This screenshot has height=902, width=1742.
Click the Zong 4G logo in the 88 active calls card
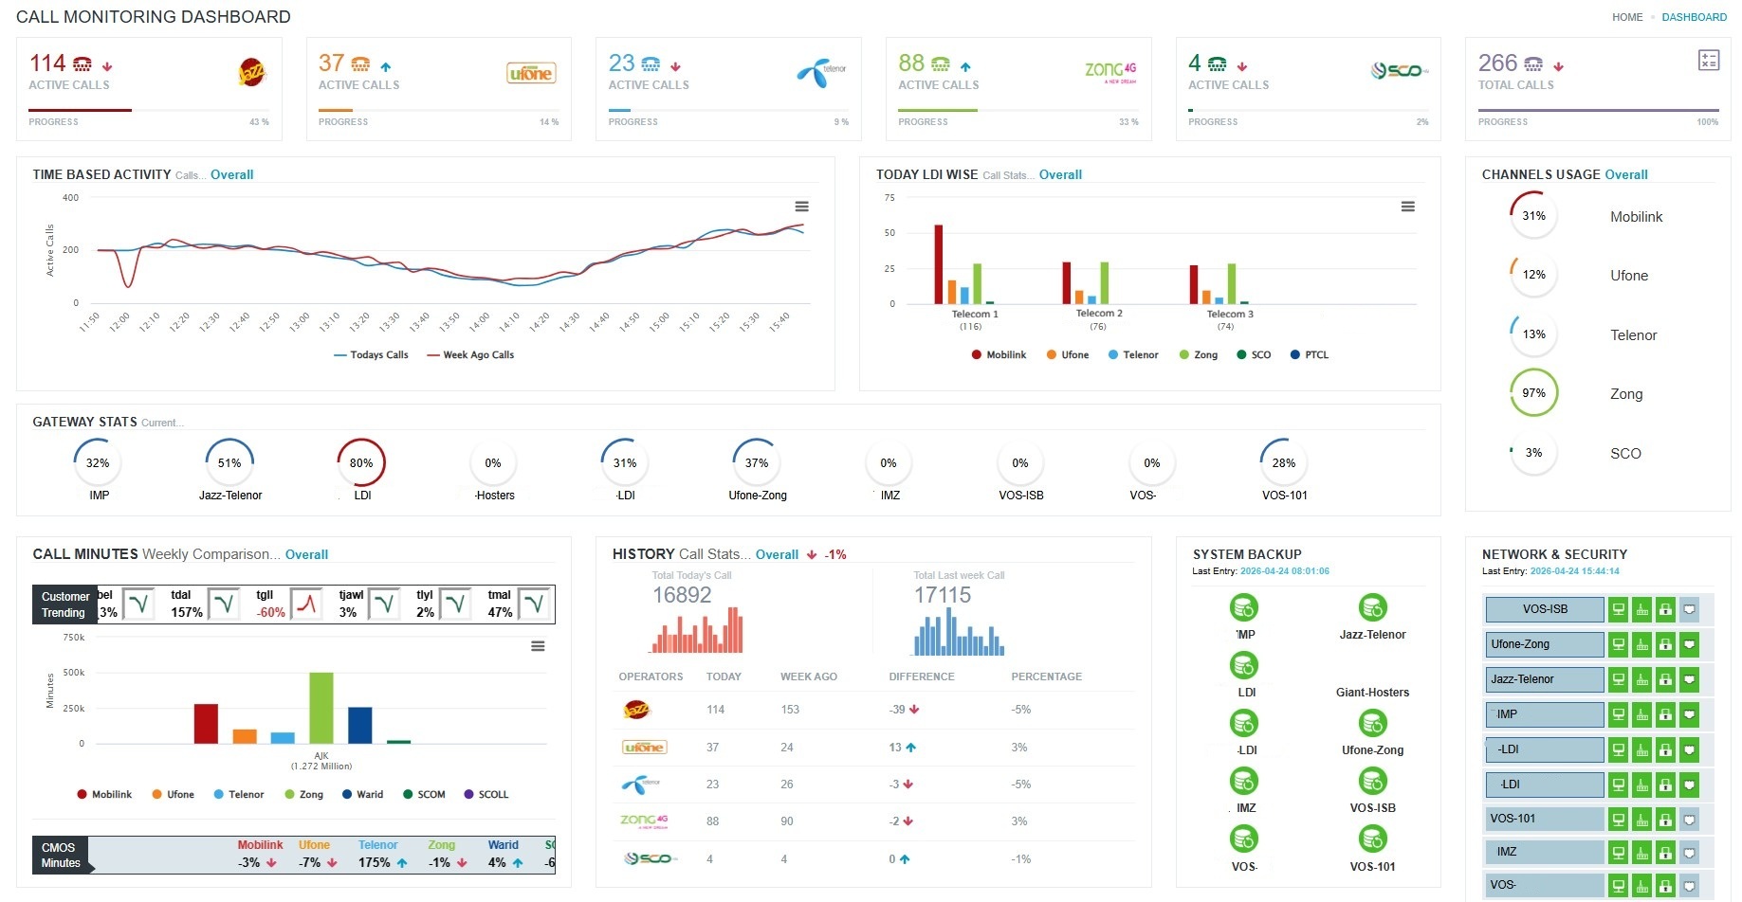click(x=1110, y=71)
